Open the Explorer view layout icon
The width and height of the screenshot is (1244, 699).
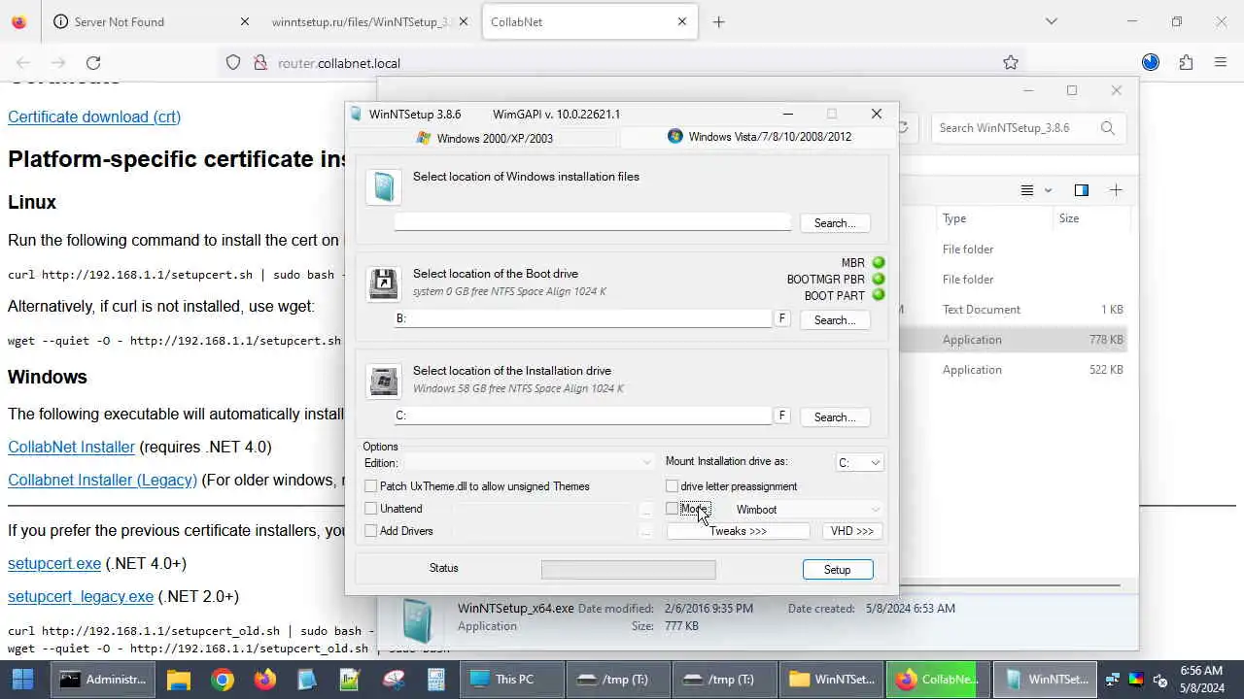(1026, 190)
